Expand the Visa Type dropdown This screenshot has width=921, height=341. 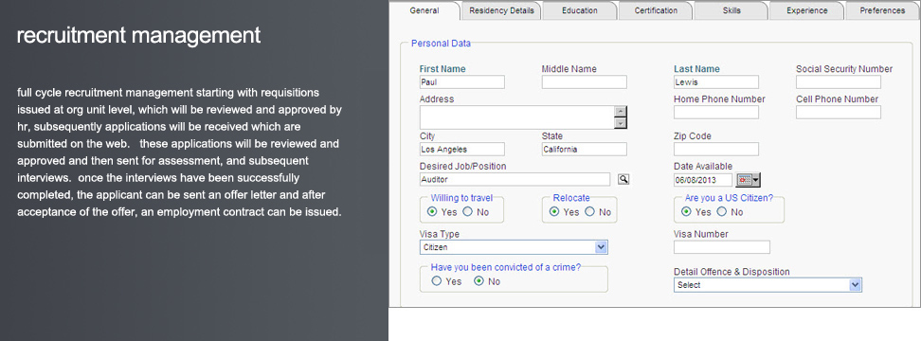[601, 247]
